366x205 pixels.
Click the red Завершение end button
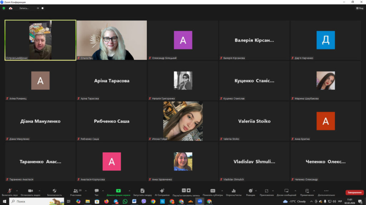pos(355,193)
